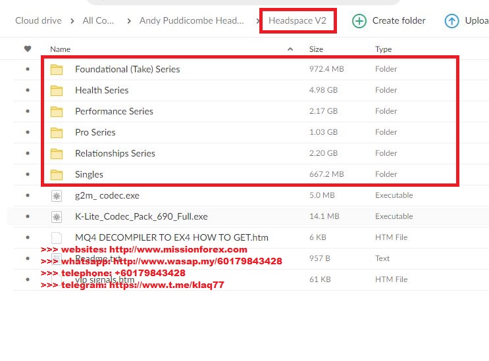Click the heart favourites column icon
The width and height of the screenshot is (489, 361).
tap(28, 49)
